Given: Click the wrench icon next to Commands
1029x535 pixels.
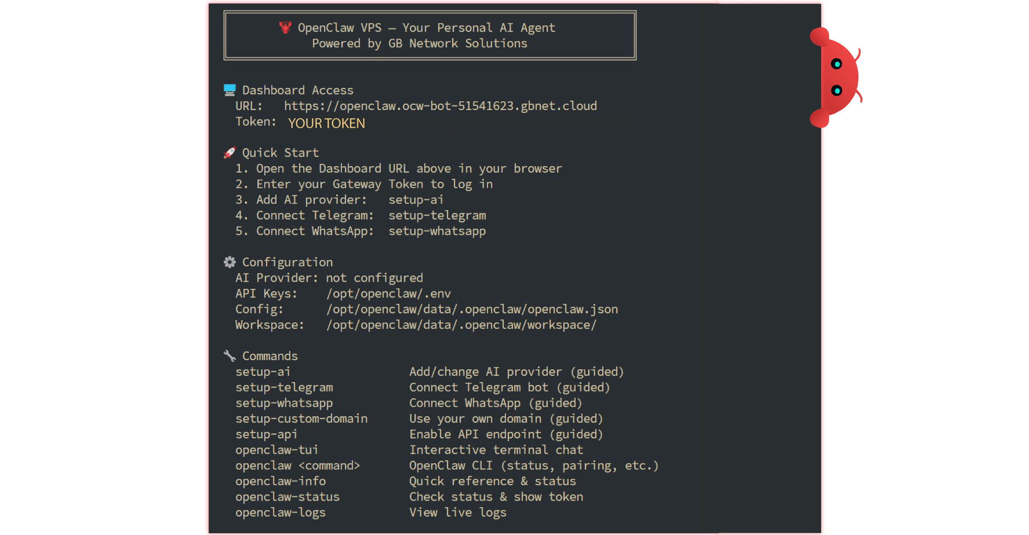Looking at the screenshot, I should click(229, 356).
